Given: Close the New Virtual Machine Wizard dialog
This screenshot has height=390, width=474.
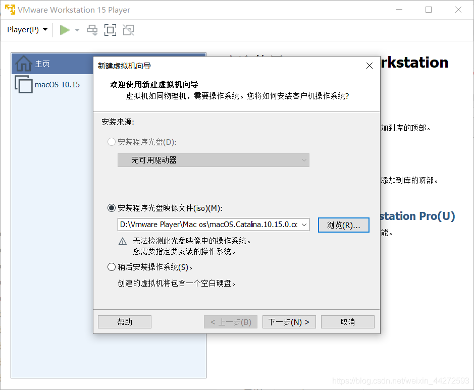Looking at the screenshot, I should [x=369, y=66].
